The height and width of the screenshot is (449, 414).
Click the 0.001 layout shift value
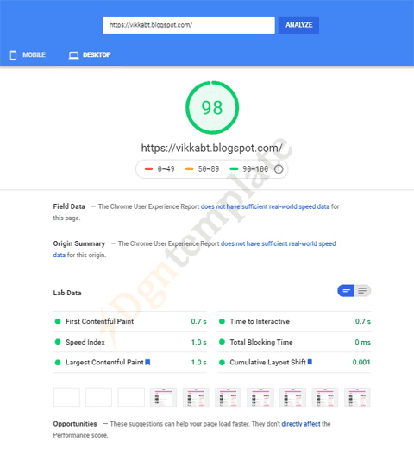click(361, 363)
